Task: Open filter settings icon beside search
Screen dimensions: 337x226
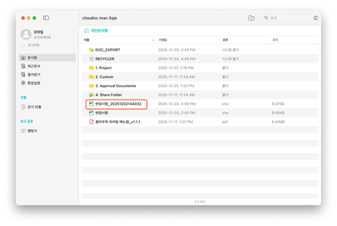Action: pos(316,18)
